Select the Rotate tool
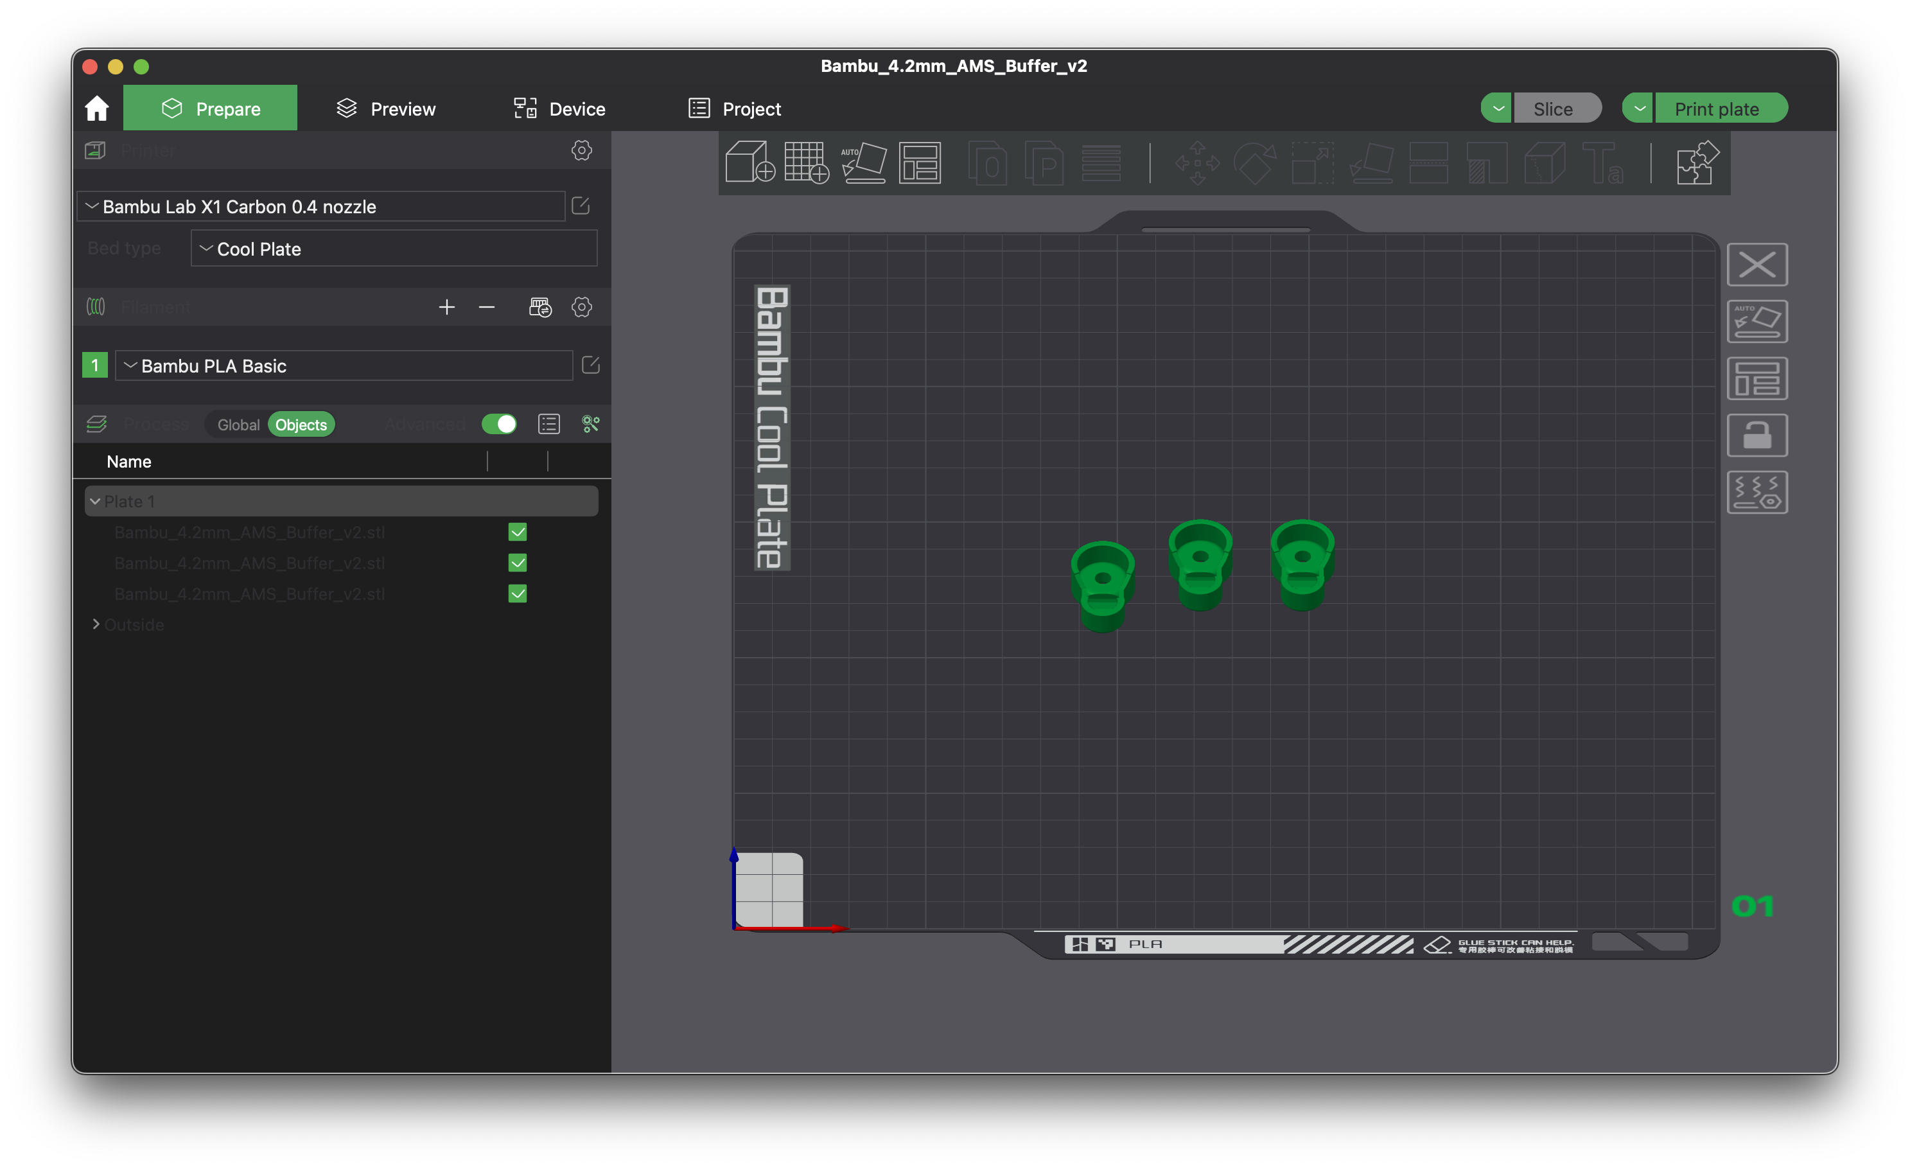Image resolution: width=1910 pixels, height=1169 pixels. click(1255, 163)
